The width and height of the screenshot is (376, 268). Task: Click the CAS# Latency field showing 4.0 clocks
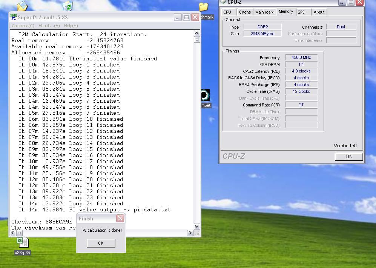[301, 71]
